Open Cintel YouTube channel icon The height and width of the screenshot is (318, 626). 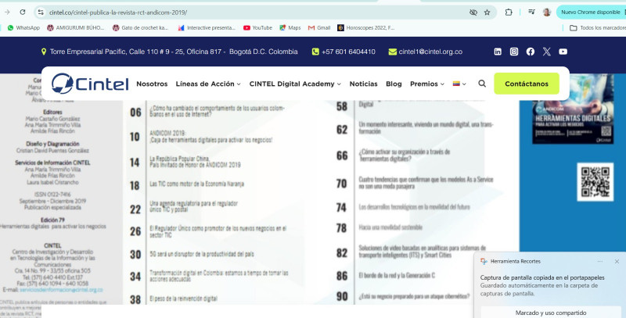pyautogui.click(x=563, y=52)
